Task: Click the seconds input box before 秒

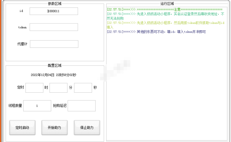Action: coord(83,88)
